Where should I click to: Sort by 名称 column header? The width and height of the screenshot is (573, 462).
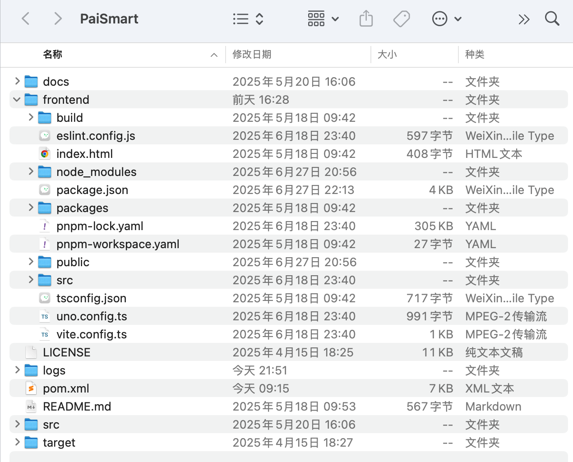(x=53, y=55)
